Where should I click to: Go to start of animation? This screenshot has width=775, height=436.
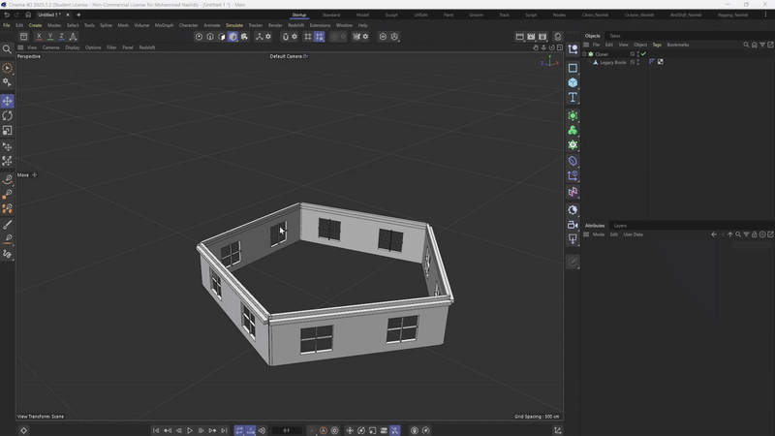156,430
